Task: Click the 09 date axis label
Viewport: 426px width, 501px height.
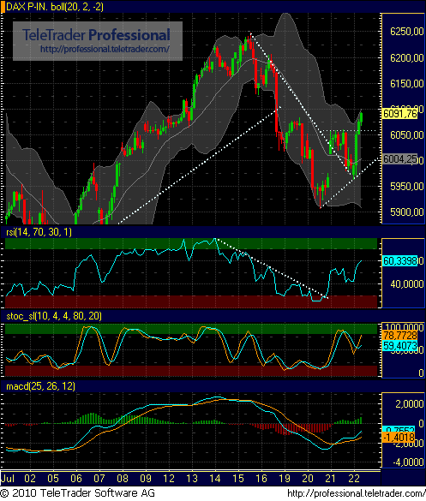Action: pos(146,479)
